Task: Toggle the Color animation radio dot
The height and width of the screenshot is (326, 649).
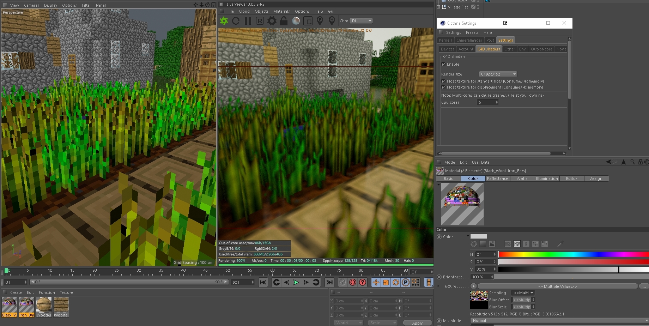Action: point(439,237)
